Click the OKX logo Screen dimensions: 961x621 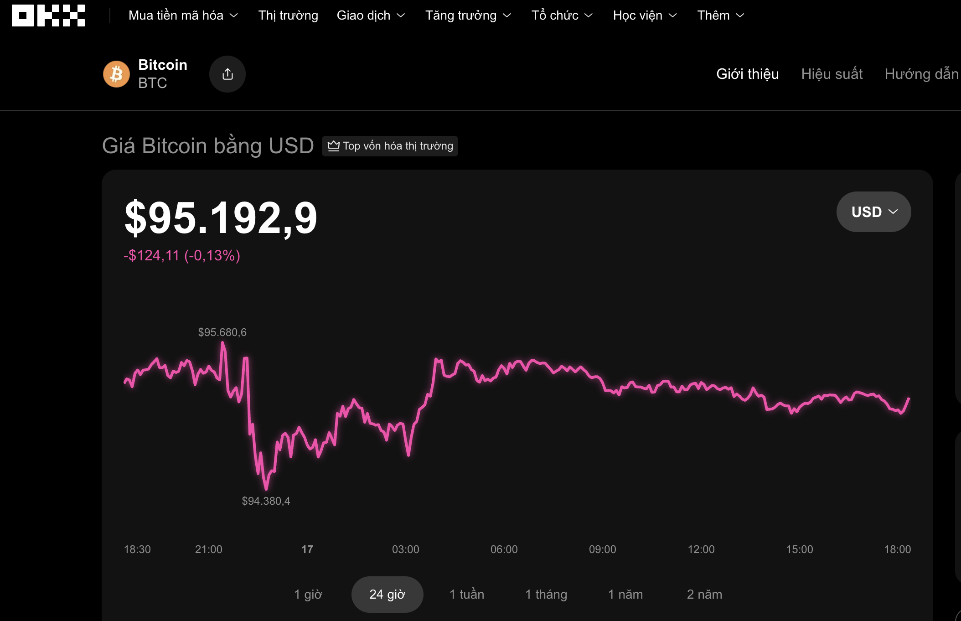tap(48, 16)
